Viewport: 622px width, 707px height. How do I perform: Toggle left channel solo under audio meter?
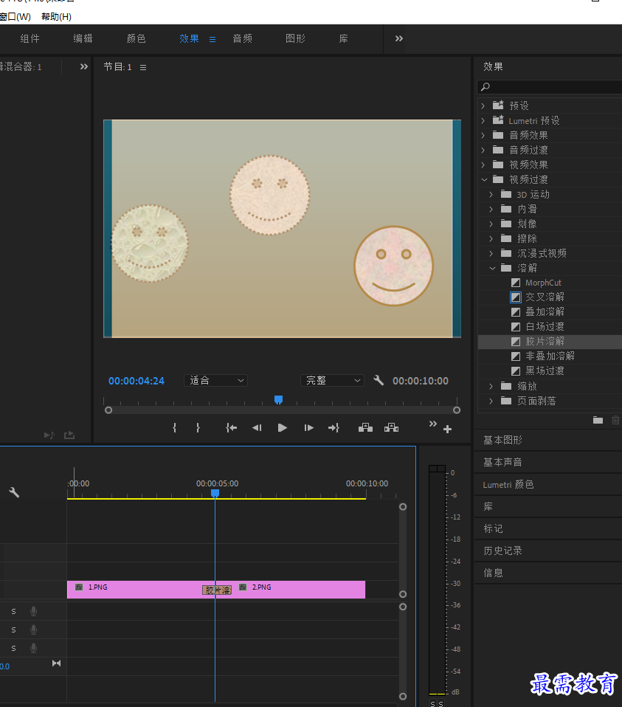(432, 703)
